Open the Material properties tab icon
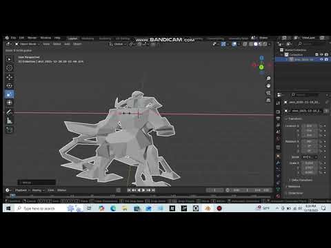Viewport: 331px width, 248px height. point(278,196)
